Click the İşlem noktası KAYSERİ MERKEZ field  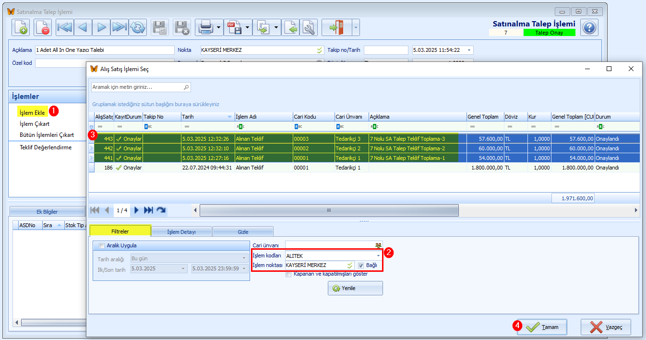320,265
